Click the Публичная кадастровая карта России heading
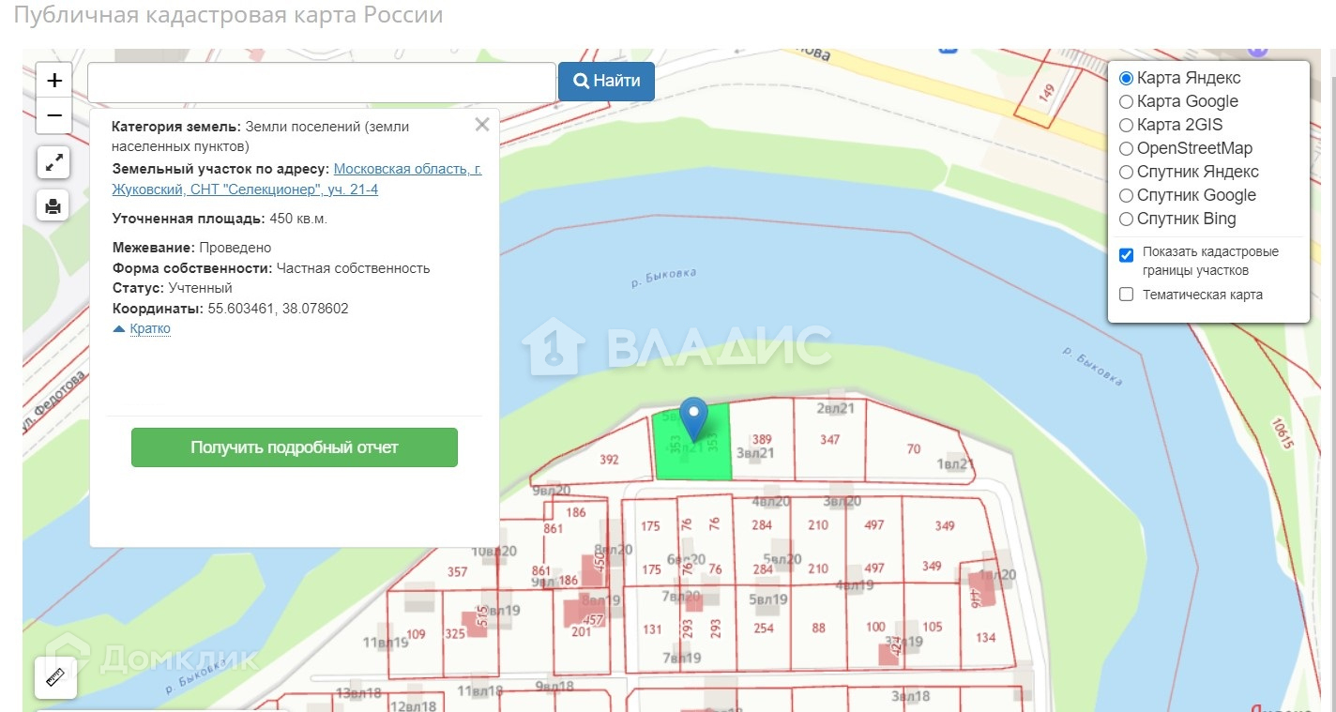 coord(228,16)
